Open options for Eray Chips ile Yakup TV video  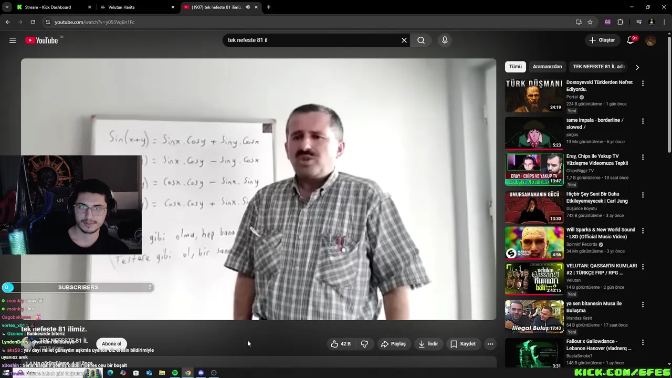click(643, 157)
